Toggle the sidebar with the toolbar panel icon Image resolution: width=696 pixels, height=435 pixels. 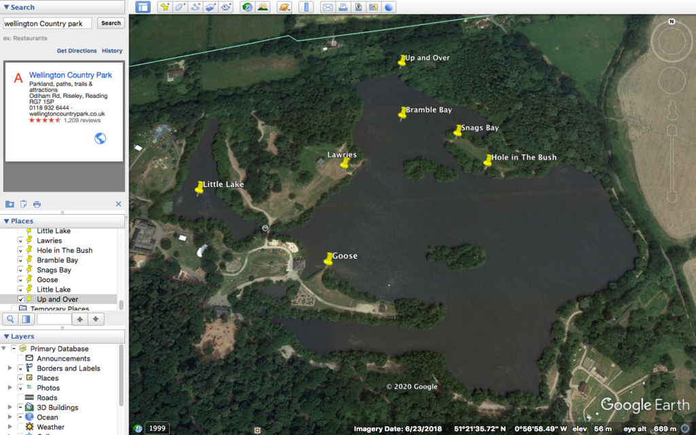point(143,7)
